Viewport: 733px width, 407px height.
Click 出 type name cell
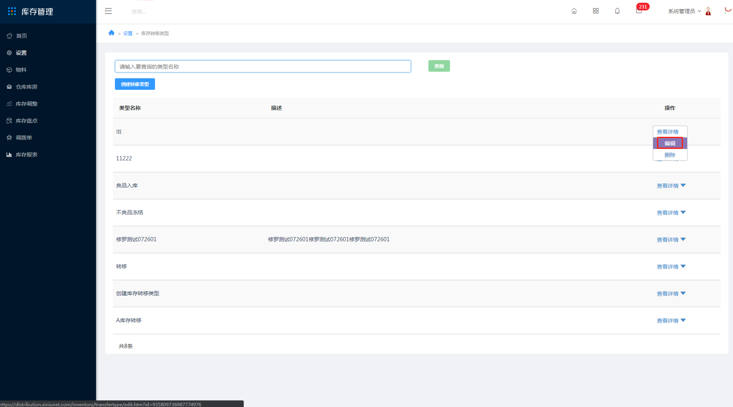pos(119,131)
